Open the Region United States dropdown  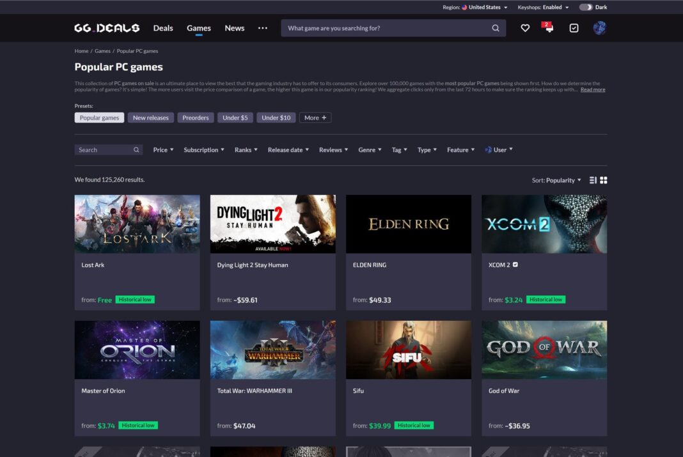click(x=475, y=8)
